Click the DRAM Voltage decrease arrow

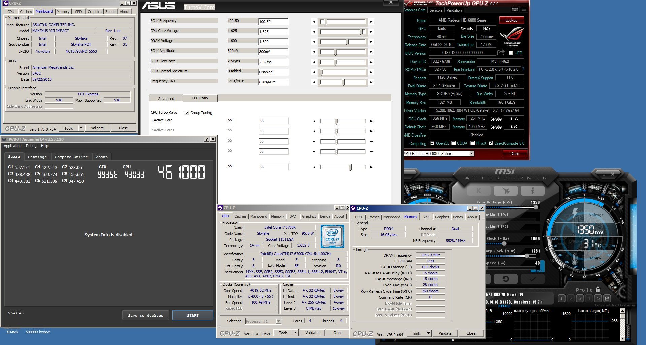point(314,42)
